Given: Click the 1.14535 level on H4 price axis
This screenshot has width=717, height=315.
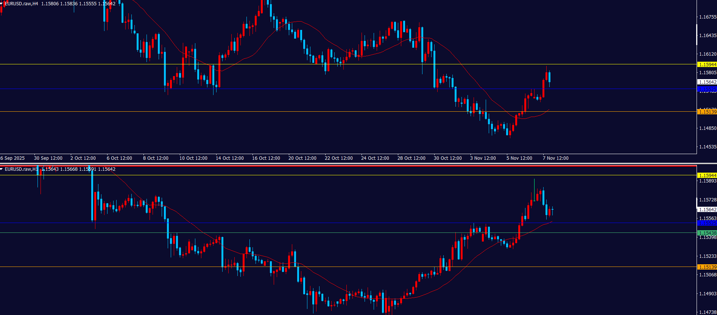Looking at the screenshot, I should tap(707, 147).
